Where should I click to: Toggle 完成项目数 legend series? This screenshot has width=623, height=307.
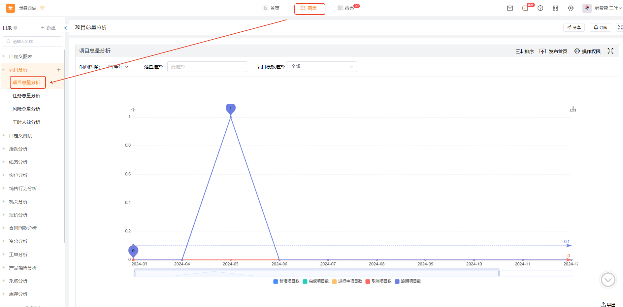coord(315,281)
